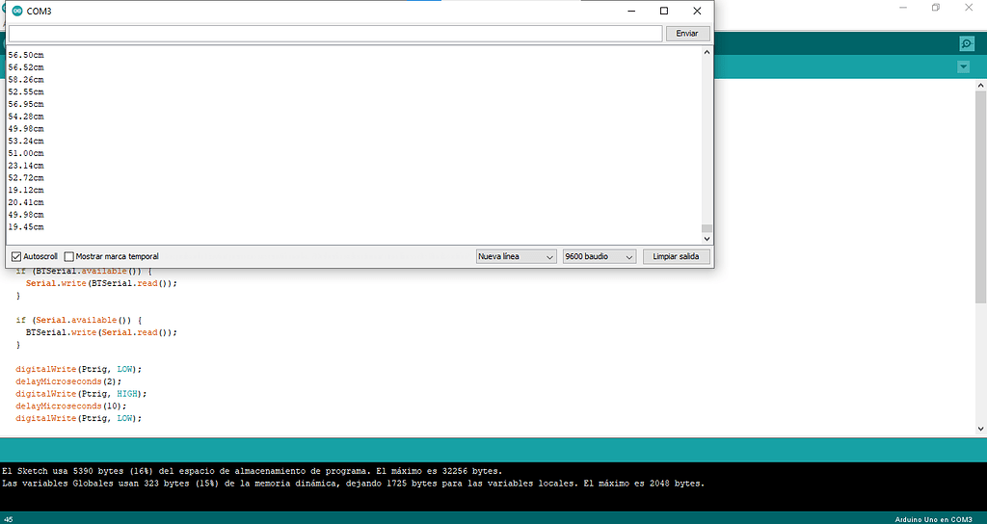Image resolution: width=987 pixels, height=524 pixels.
Task: Click Limpiar salida to clear output
Action: 675,257
